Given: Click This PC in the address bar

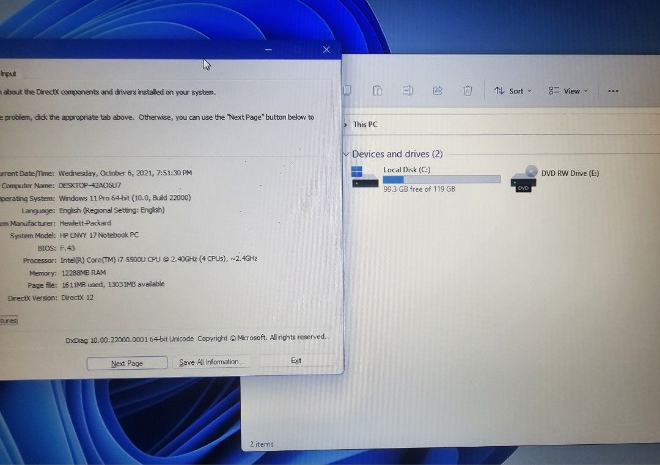Looking at the screenshot, I should click(x=365, y=125).
